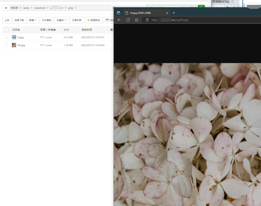
Task: Open the h.jpg file name
Action: point(21,37)
